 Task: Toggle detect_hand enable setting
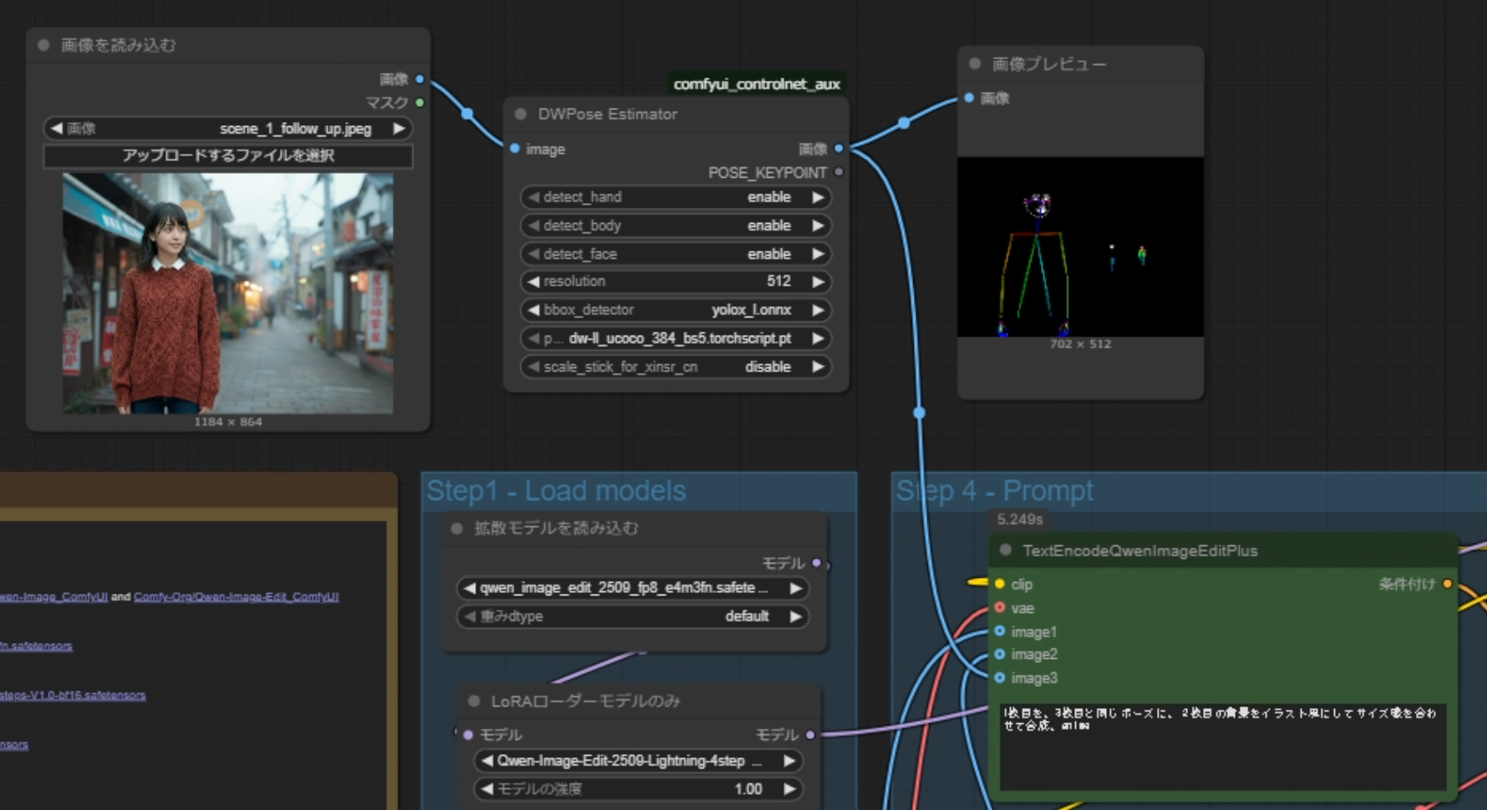tap(675, 197)
